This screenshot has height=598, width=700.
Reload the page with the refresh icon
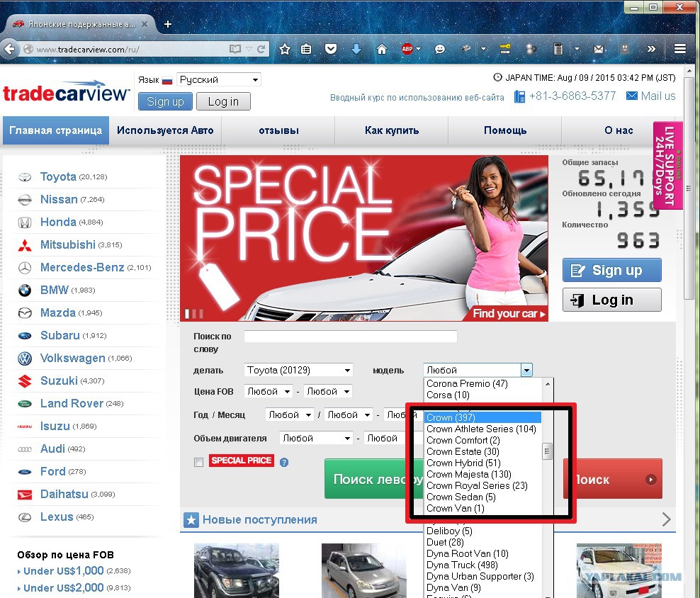[x=261, y=49]
